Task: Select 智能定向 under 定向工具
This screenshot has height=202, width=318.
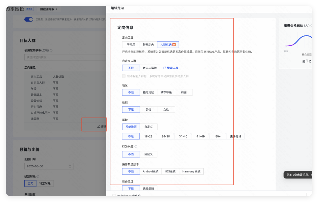Action: 148,45
